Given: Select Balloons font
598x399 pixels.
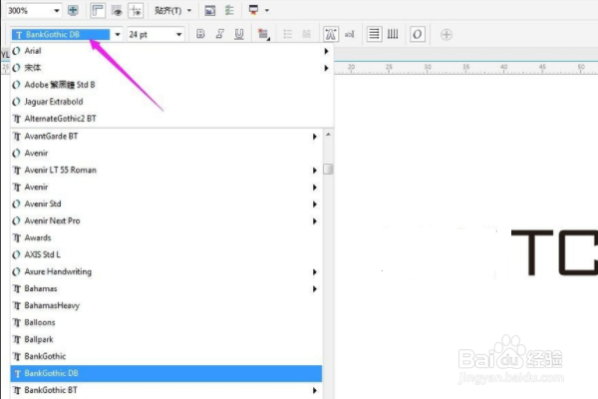Looking at the screenshot, I should (166, 322).
